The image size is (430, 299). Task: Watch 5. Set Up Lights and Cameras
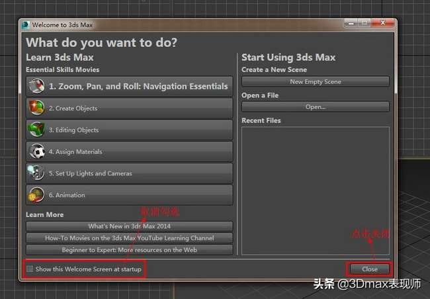[x=130, y=173]
